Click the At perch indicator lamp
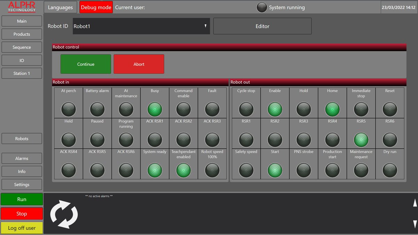Viewport: 418px width, 235px height. coord(69,109)
